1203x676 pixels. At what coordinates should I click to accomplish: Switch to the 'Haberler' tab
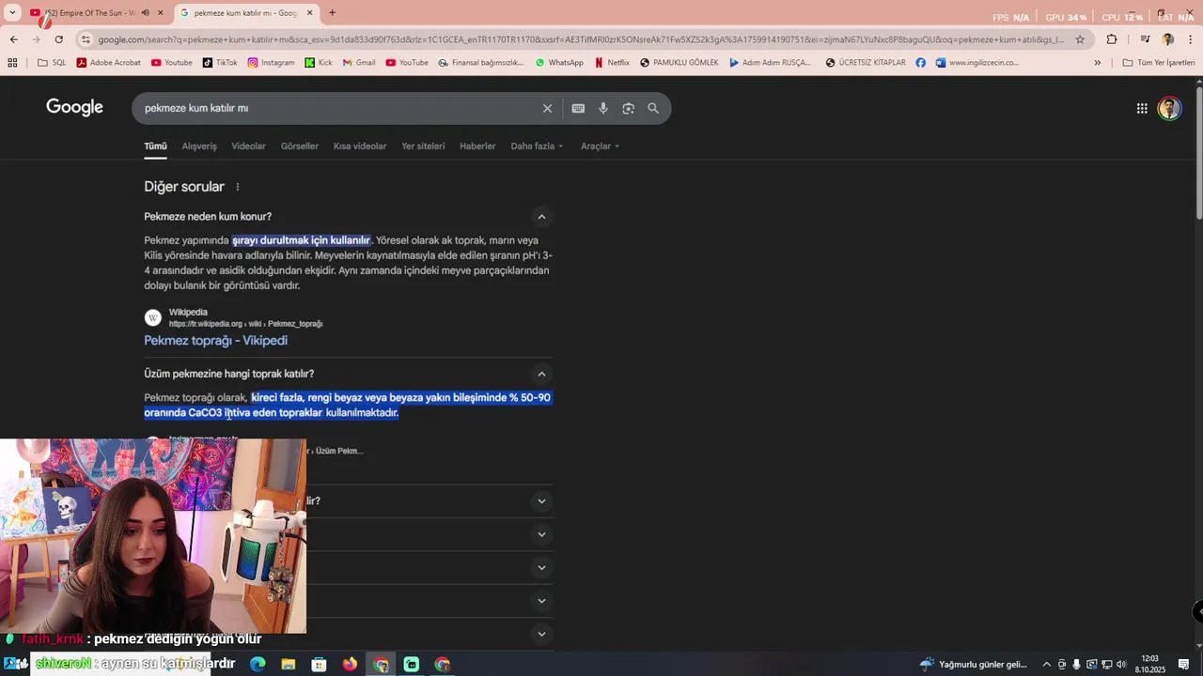477,146
